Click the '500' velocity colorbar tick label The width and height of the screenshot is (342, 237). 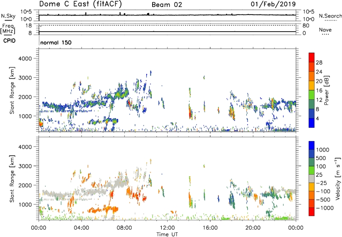coord(321,158)
